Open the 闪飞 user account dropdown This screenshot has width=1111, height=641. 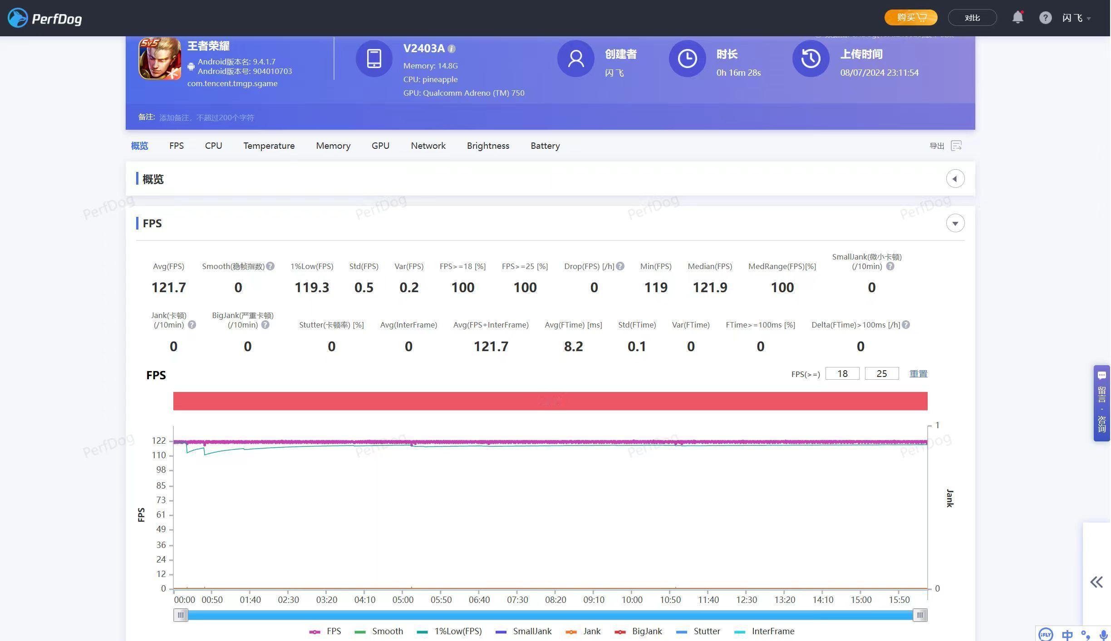point(1077,18)
